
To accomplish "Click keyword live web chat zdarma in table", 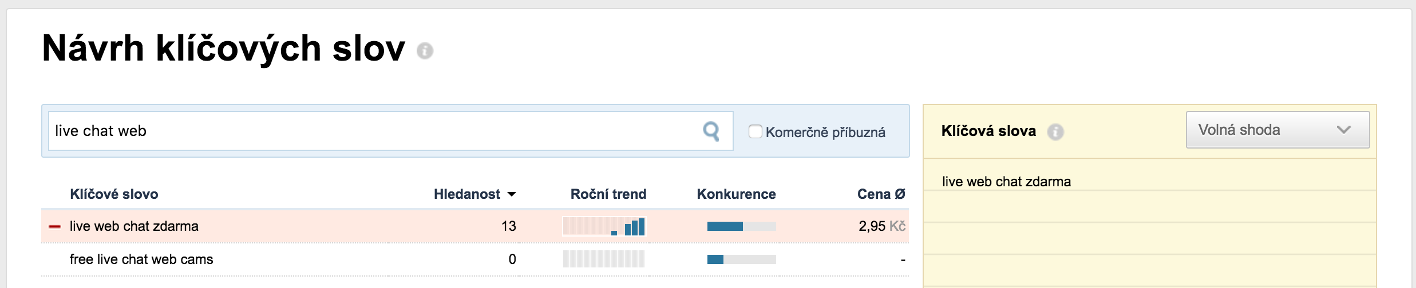I will pos(134,226).
